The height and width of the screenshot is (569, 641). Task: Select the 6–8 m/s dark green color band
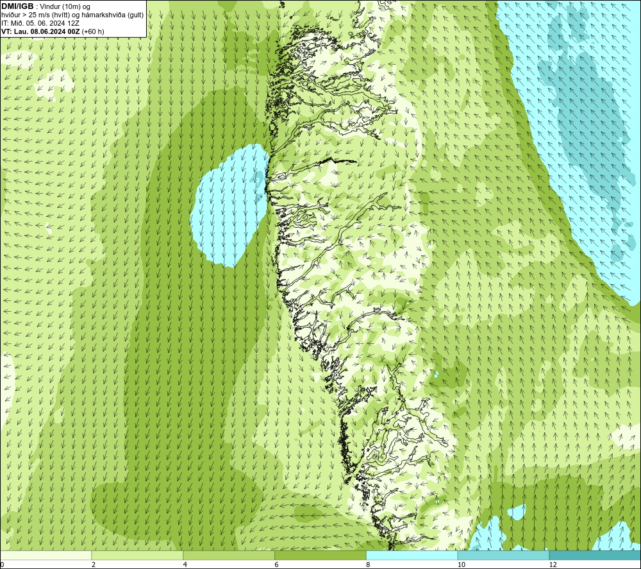pos(320,555)
